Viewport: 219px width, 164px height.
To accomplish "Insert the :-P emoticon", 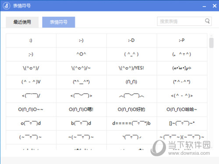I will [182, 41].
